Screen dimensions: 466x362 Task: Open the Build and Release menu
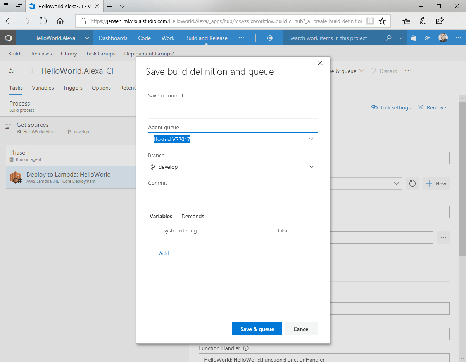[x=206, y=38]
